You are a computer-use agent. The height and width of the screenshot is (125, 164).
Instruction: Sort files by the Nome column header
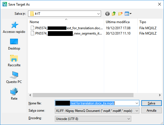tap(66, 22)
